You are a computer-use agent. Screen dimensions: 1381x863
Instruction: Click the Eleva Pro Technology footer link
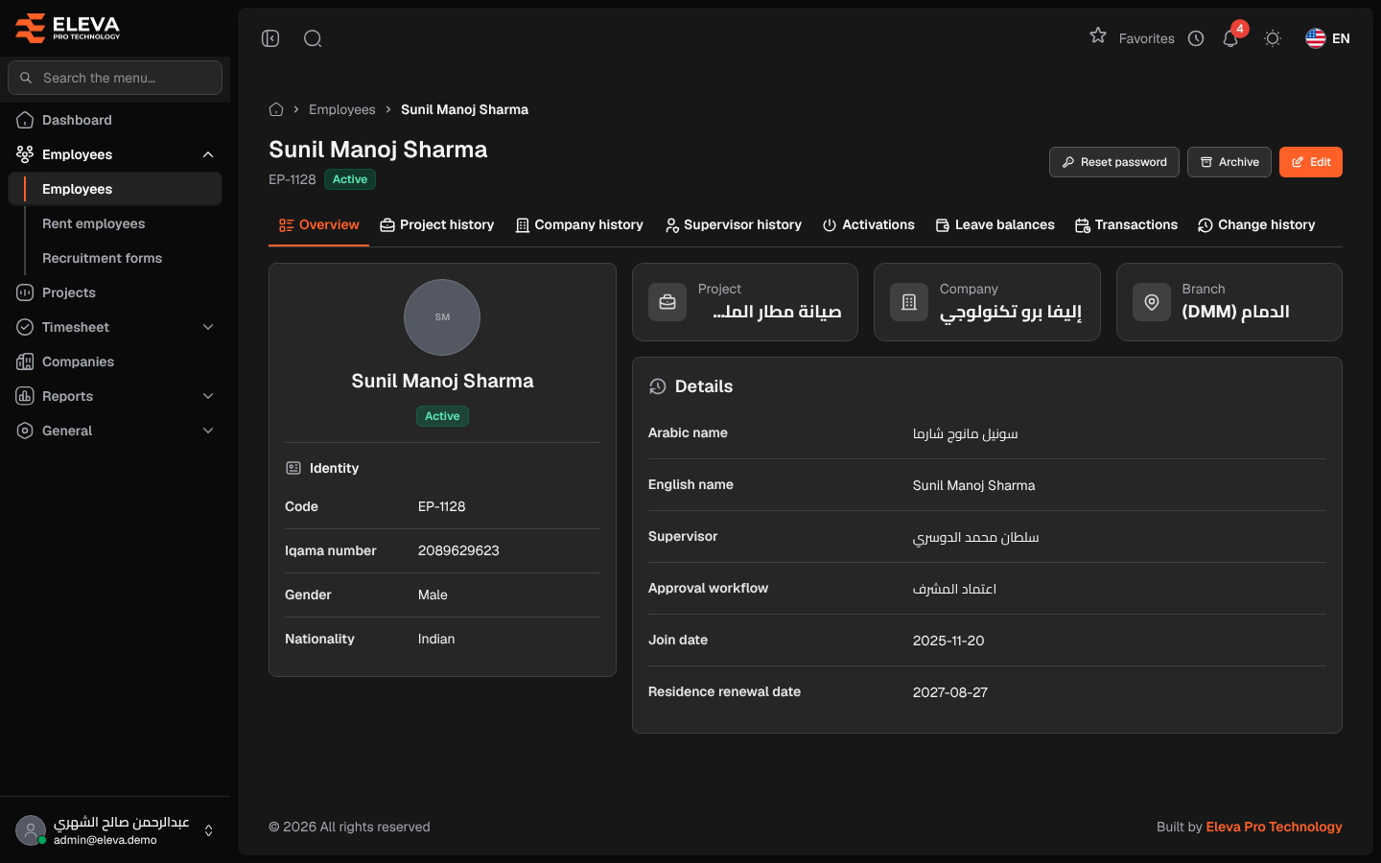(1274, 827)
